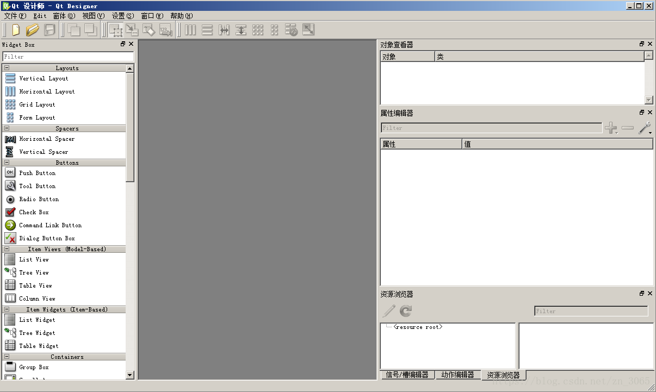Click the reload resources icon

pos(406,311)
